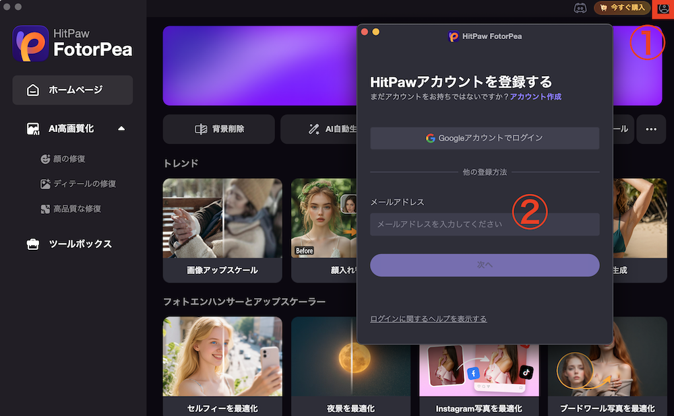The width and height of the screenshot is (674, 416).
Task: Open the Instagram写真を最適化 card
Action: pyautogui.click(x=479, y=381)
